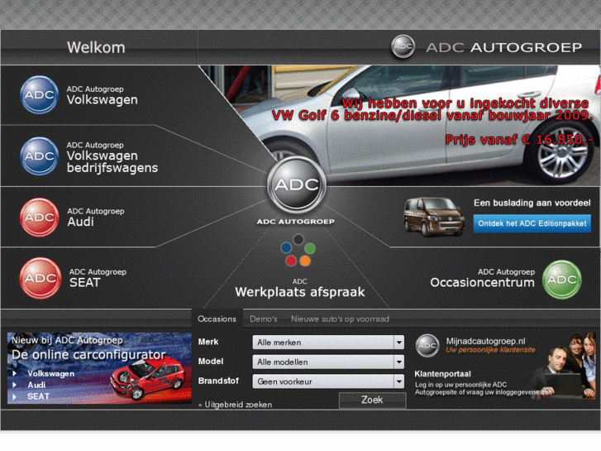Click 'Een buslading aan voordeel' text
601x451 pixels.
tap(532, 203)
